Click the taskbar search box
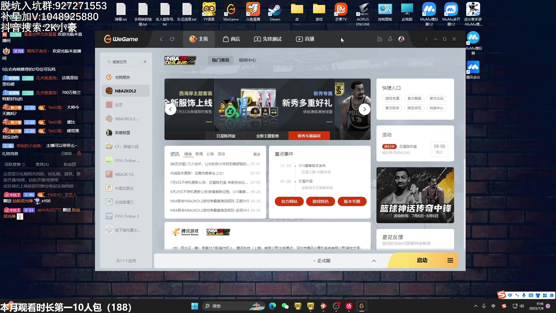The height and width of the screenshot is (313, 556). tap(233, 306)
